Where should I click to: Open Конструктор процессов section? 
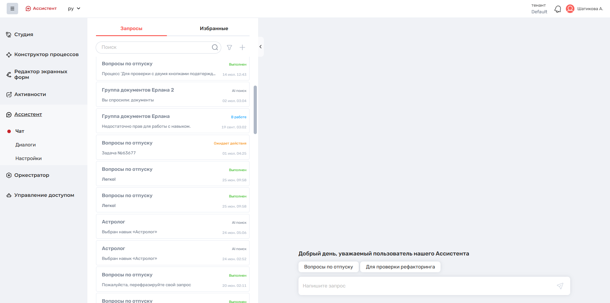46,55
